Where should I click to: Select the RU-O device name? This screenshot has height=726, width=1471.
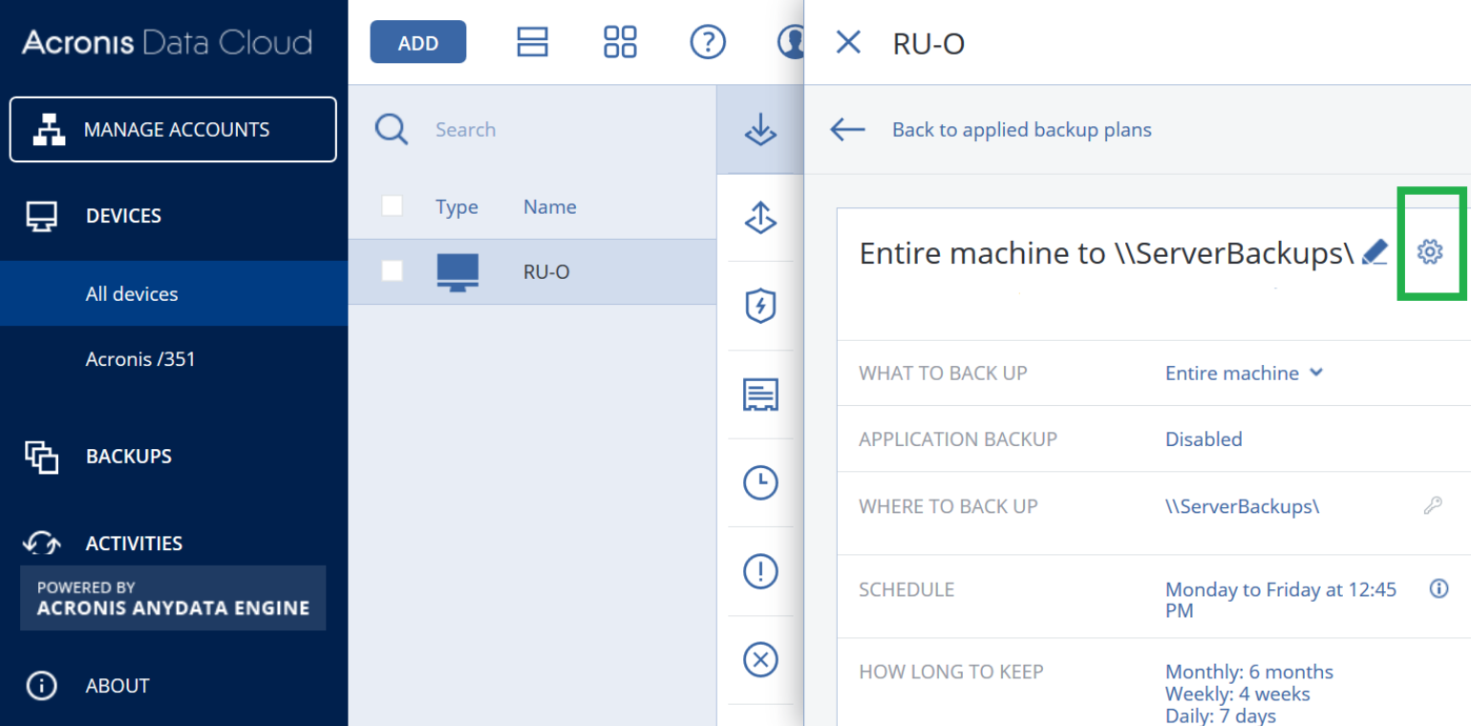[x=546, y=271]
